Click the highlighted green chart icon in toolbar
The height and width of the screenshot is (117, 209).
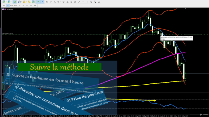tap(15, 2)
